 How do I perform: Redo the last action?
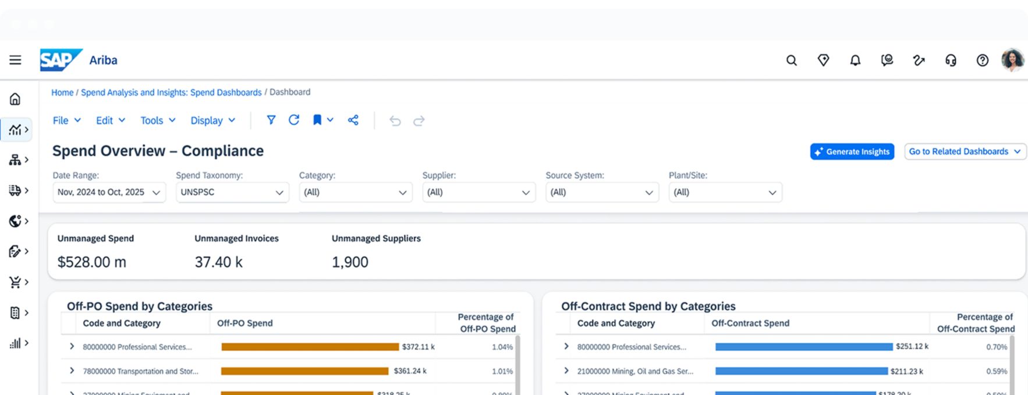[x=419, y=121]
